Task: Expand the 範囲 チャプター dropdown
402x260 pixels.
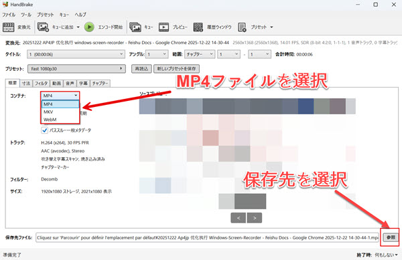Action: [x=200, y=54]
